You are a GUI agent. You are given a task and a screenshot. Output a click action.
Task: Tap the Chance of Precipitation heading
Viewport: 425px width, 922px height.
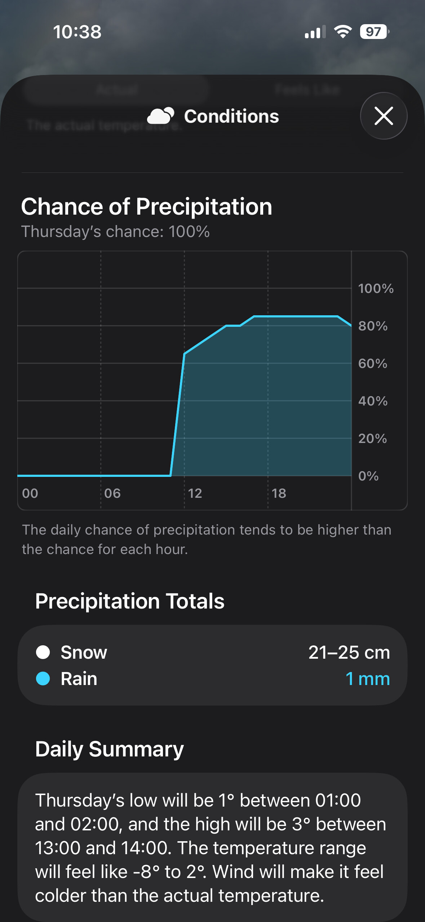point(146,207)
